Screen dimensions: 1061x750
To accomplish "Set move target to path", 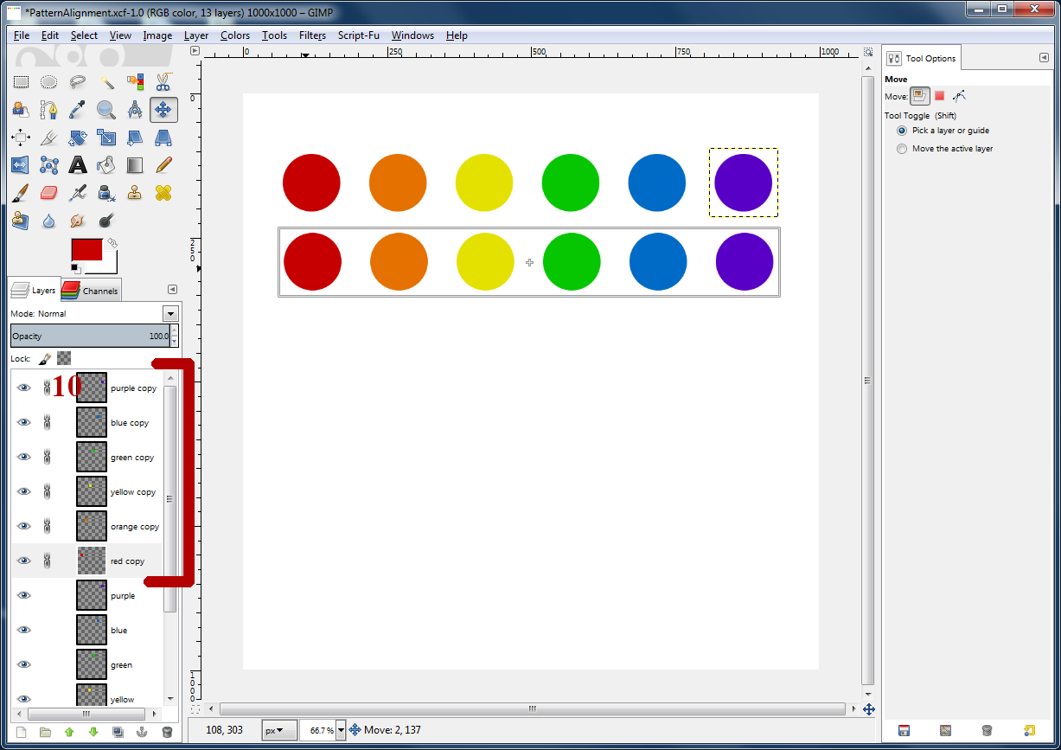I will pos(959,96).
